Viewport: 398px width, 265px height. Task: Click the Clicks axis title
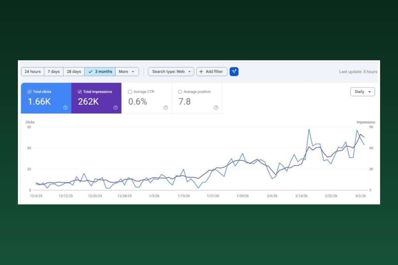[30, 122]
